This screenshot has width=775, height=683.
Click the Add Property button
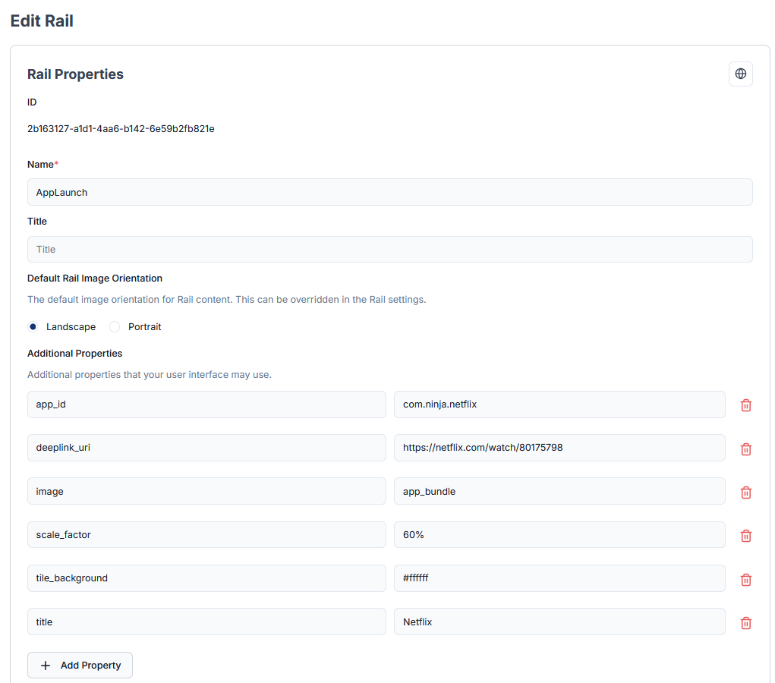point(80,665)
